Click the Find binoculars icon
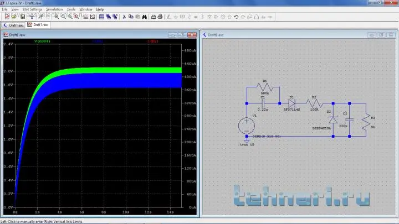 point(144,17)
